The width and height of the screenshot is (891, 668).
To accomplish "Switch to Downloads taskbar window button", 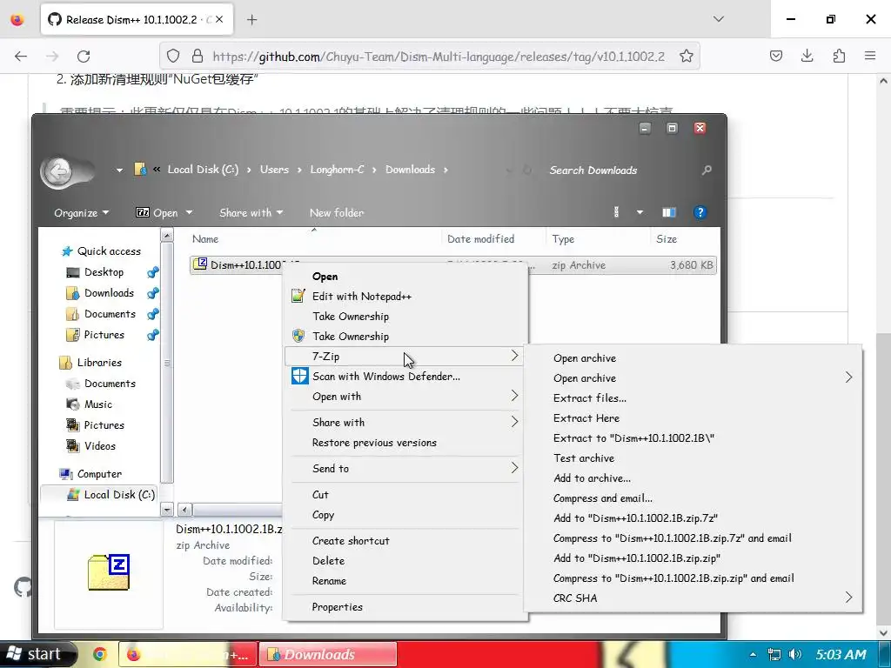I will coord(328,654).
